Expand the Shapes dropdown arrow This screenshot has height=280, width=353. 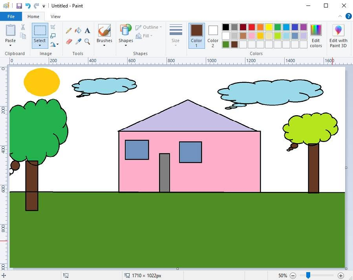click(126, 46)
